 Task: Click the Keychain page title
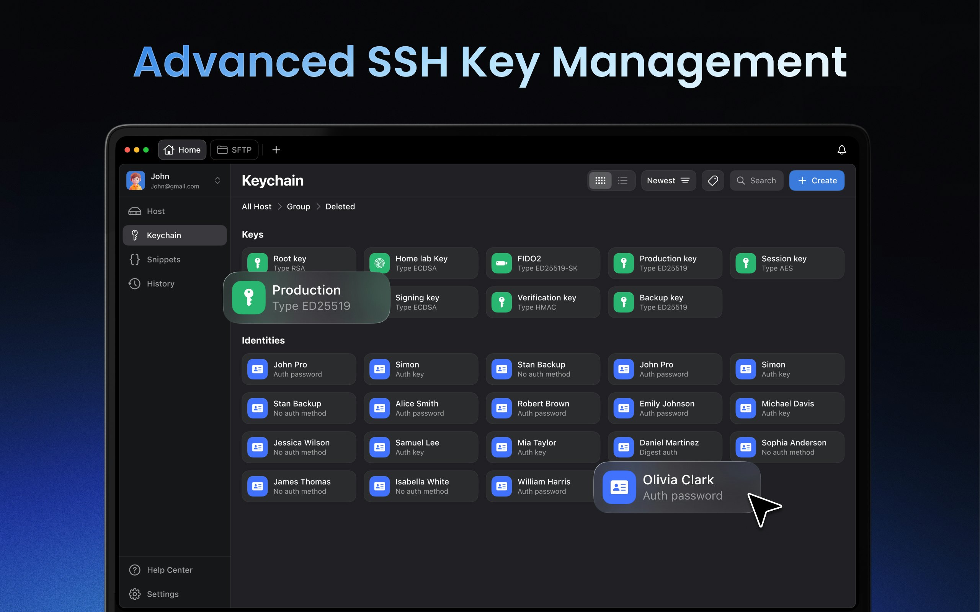(273, 181)
